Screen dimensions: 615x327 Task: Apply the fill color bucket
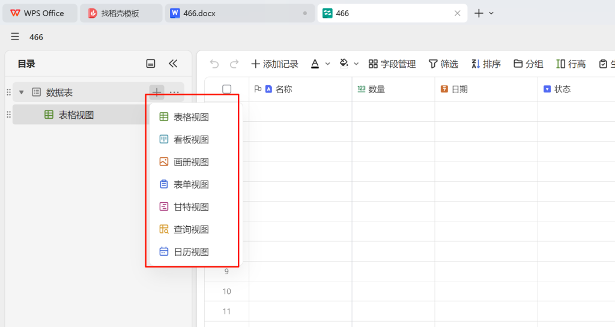point(344,64)
